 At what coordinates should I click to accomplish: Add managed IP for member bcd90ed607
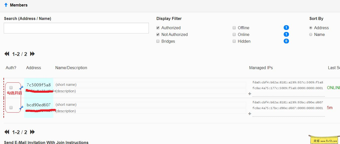coord(249,114)
